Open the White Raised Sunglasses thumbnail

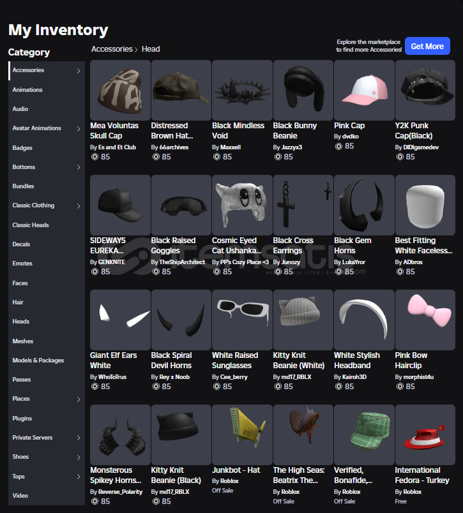tap(242, 320)
